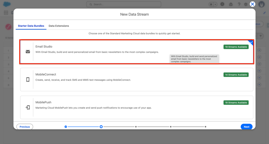Open the setup gear icon

click(x=246, y=4)
